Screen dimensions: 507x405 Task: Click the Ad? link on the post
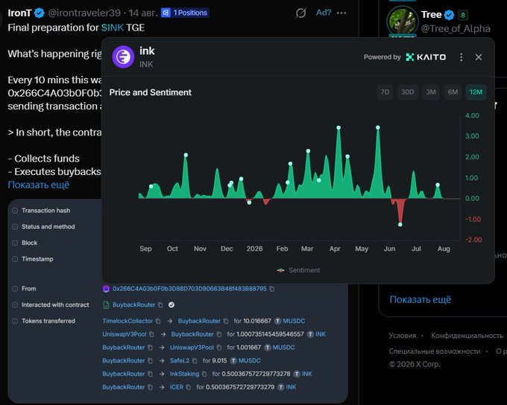coord(324,13)
